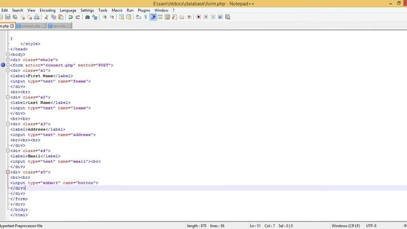Toggle the Document Map icon

(167, 17)
